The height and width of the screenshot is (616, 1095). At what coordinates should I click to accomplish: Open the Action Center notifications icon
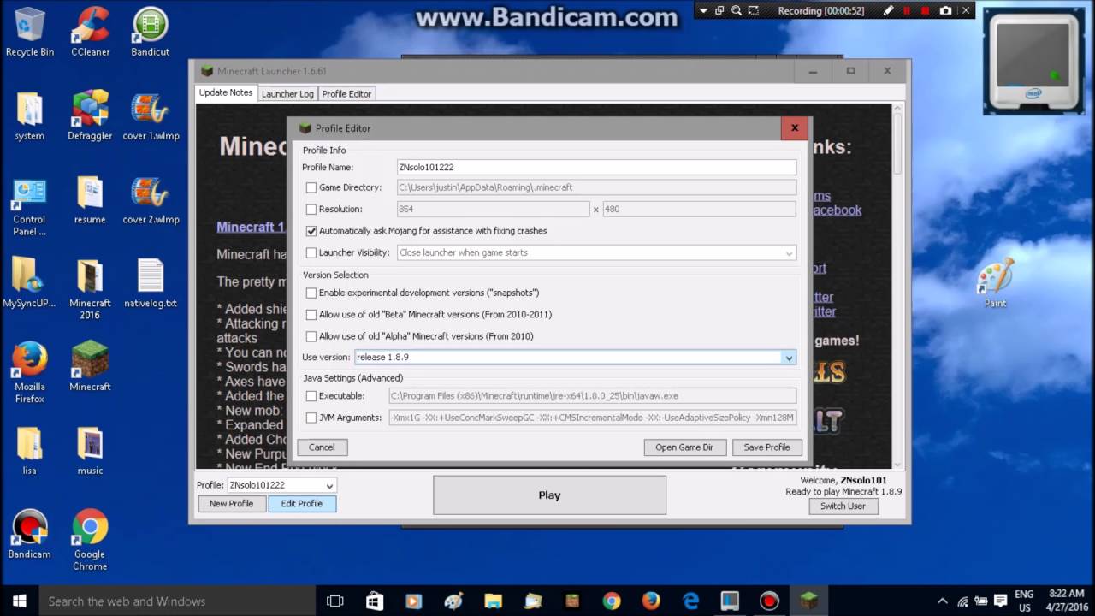(x=1001, y=601)
